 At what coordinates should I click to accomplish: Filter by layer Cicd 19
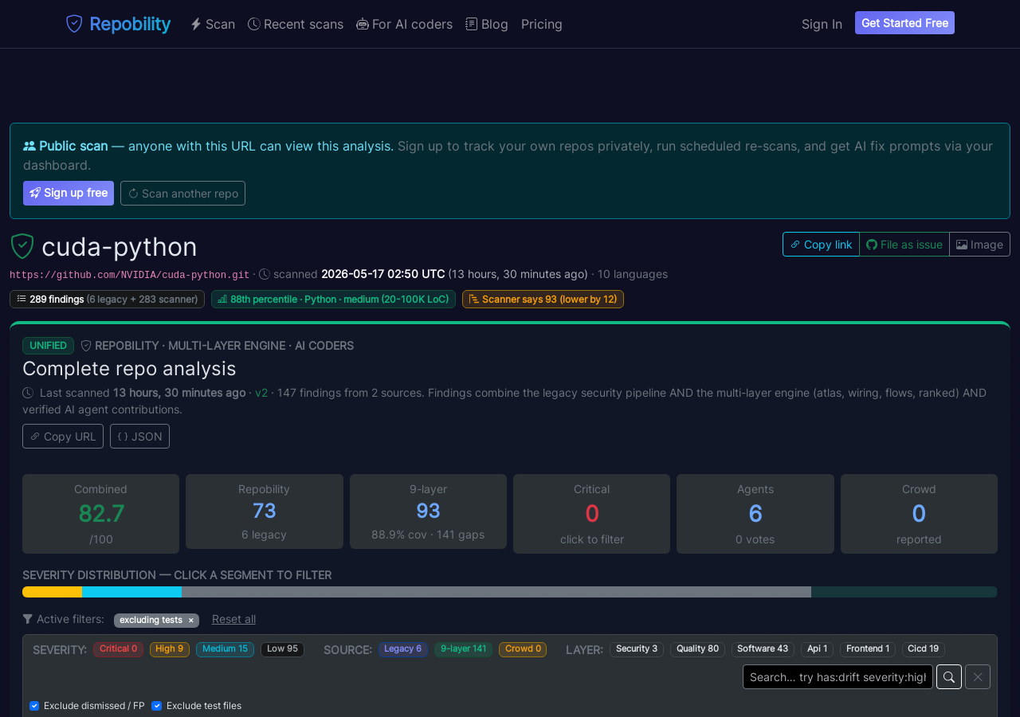click(x=924, y=649)
